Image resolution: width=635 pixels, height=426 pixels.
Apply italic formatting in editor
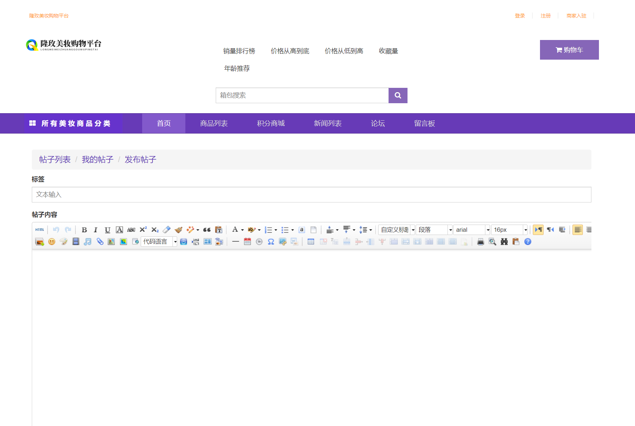(96, 230)
